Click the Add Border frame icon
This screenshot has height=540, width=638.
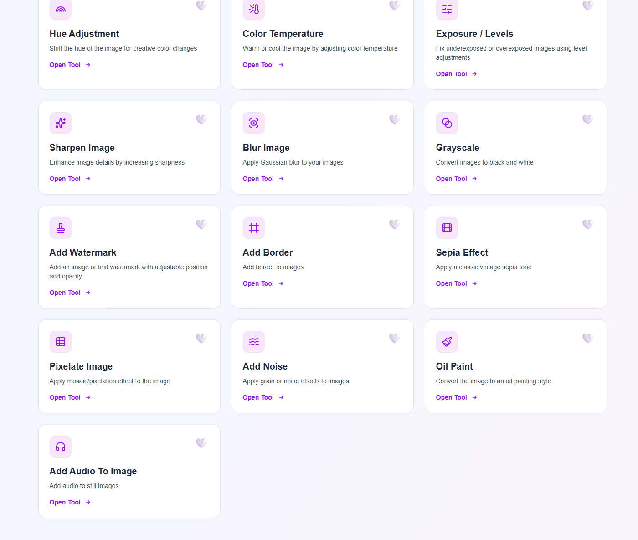tap(254, 228)
